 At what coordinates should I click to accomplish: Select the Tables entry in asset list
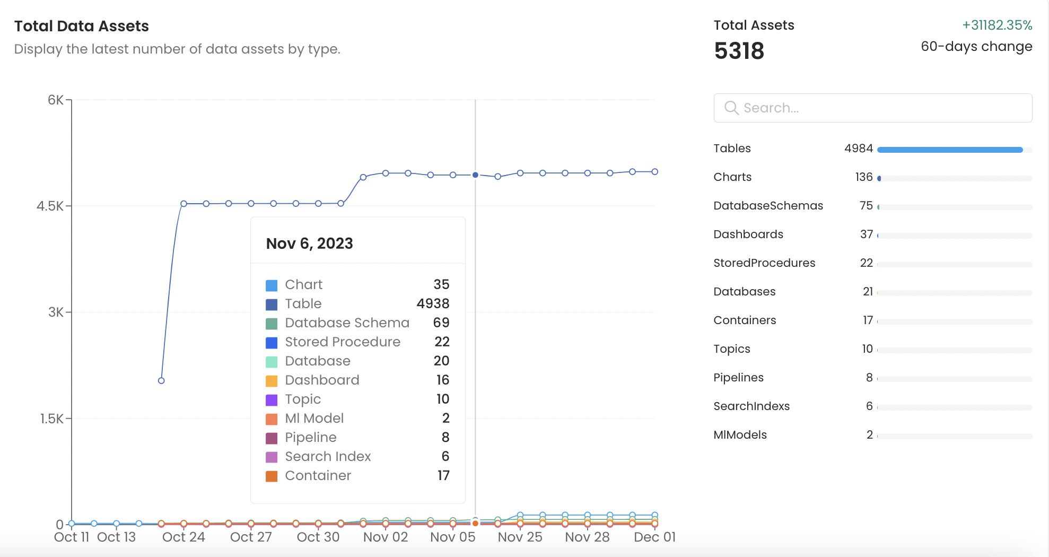point(732,149)
